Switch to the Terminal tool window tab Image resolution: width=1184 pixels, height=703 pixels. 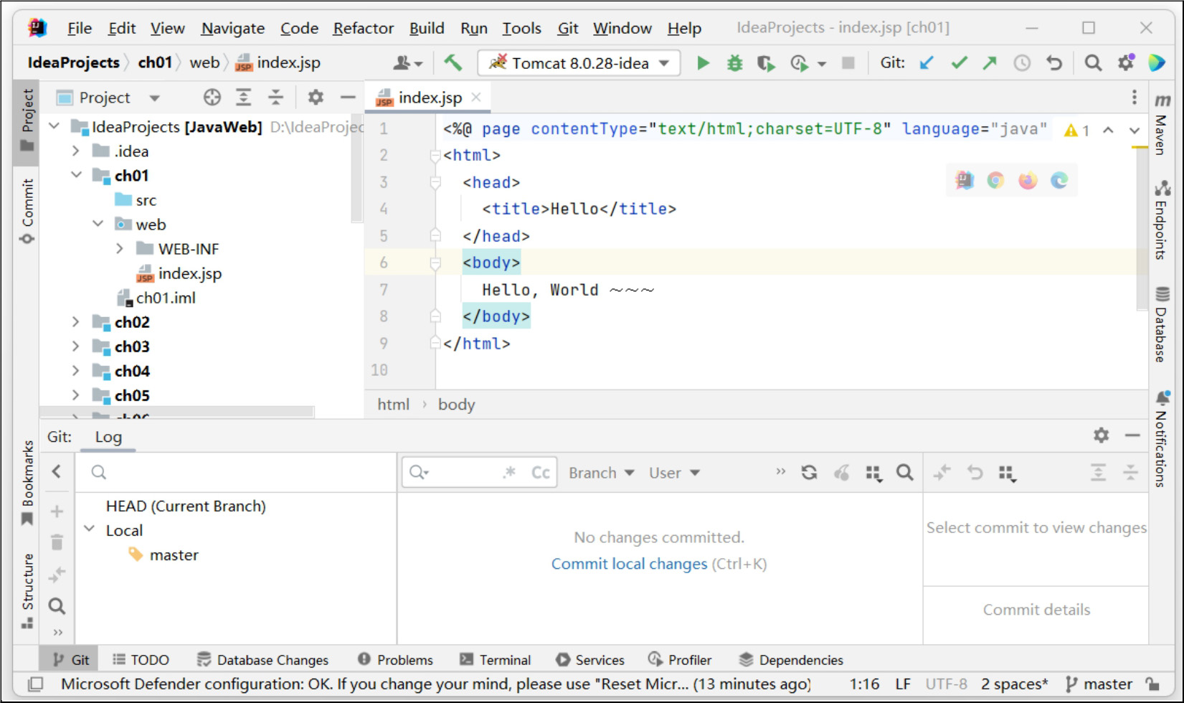click(496, 660)
